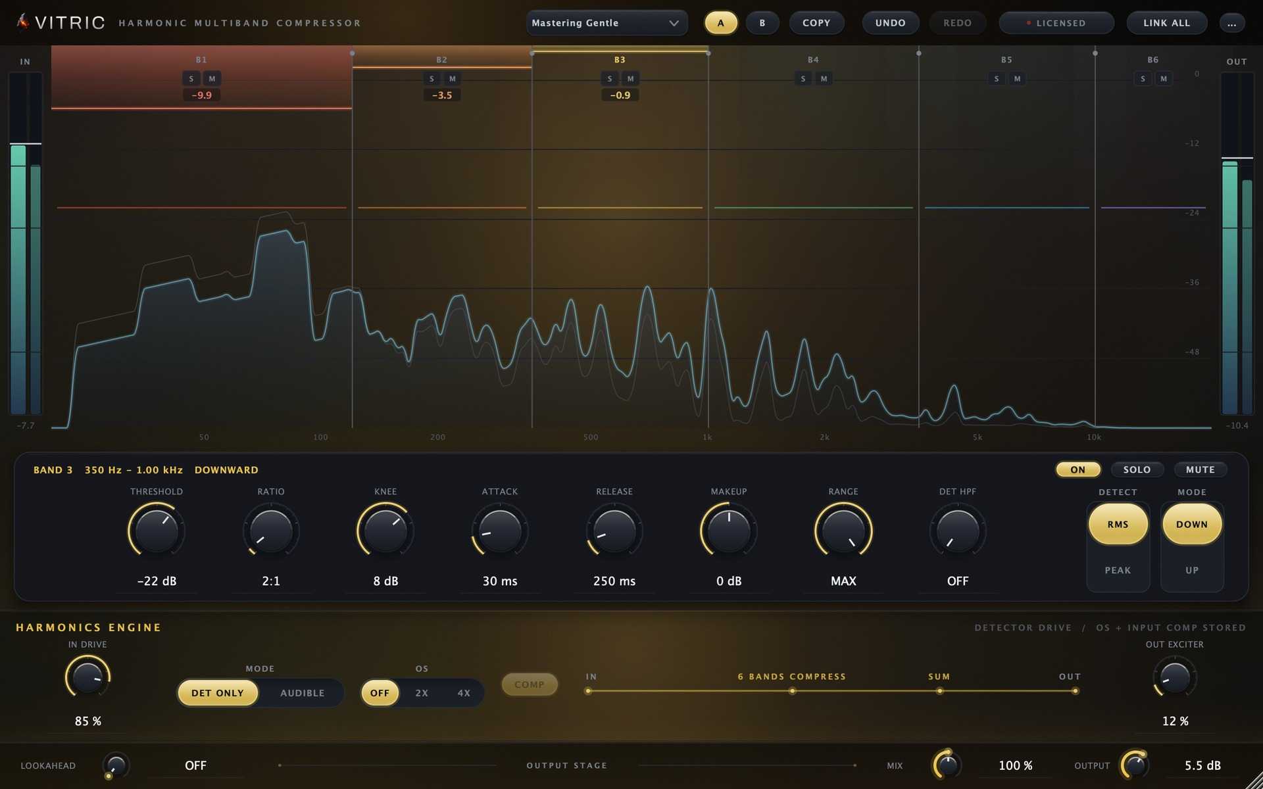This screenshot has height=789, width=1263.
Task: Click B3 gain reduction value -0.9
Action: point(620,95)
